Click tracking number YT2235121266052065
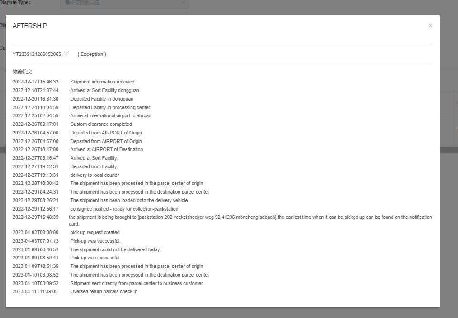The width and height of the screenshot is (458, 318). point(37,54)
